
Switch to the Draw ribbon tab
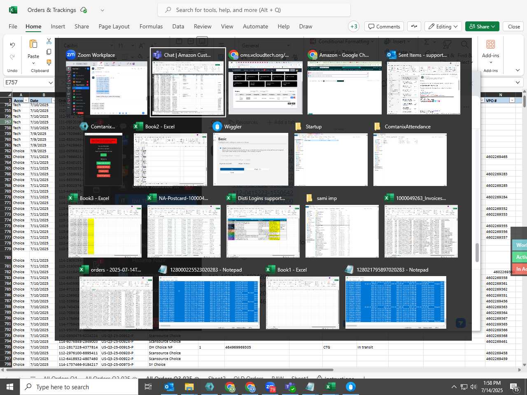tap(305, 26)
